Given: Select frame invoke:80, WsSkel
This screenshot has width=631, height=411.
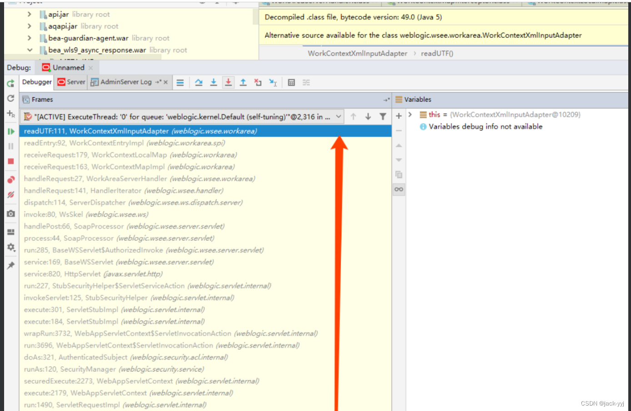Looking at the screenshot, I should (x=205, y=214).
